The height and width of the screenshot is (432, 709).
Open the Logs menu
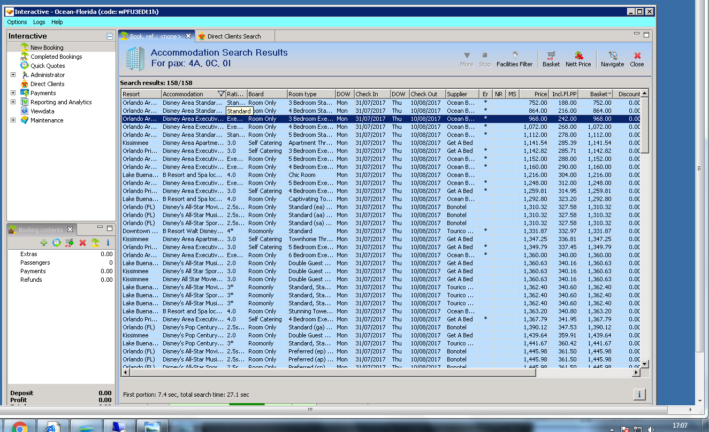click(x=39, y=22)
